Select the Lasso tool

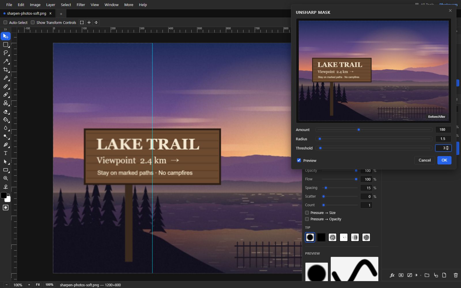(x=5, y=53)
